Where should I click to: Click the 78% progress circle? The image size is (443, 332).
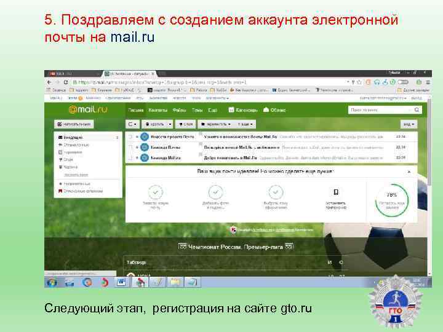point(392,200)
